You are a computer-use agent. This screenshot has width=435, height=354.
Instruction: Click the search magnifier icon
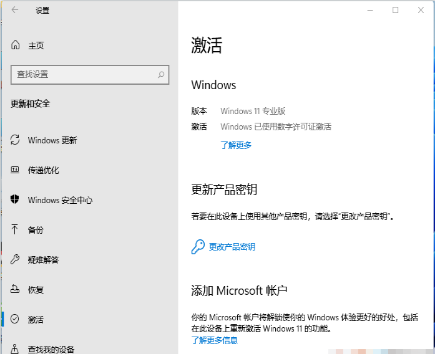[161, 74]
